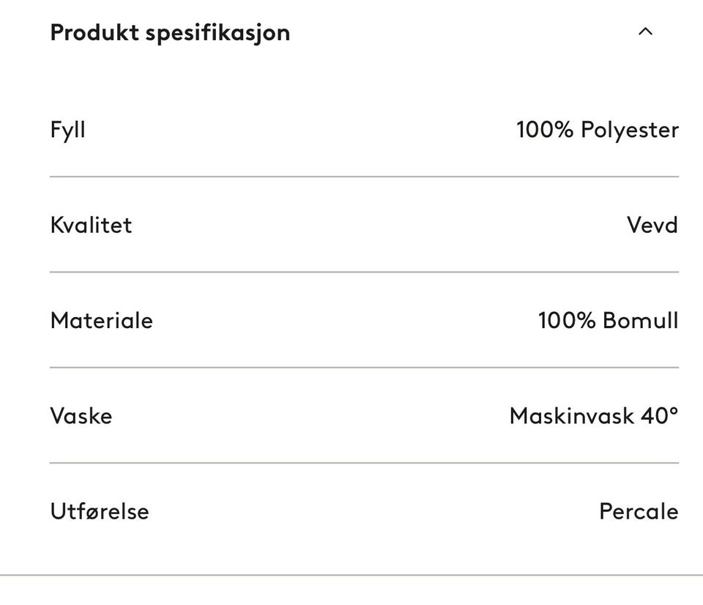The width and height of the screenshot is (703, 605).
Task: Click the Materiale label
Action: 102,321
